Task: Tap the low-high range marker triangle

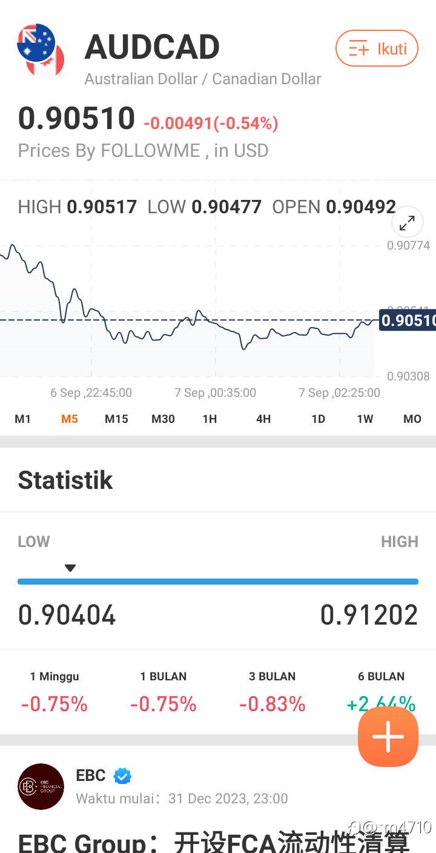Action: (70, 568)
